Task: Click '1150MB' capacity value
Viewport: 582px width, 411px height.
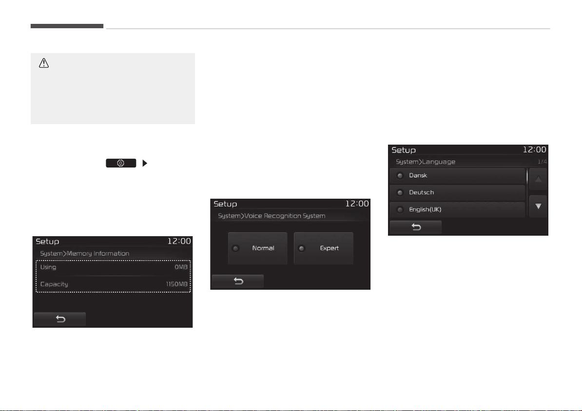Action: [176, 284]
